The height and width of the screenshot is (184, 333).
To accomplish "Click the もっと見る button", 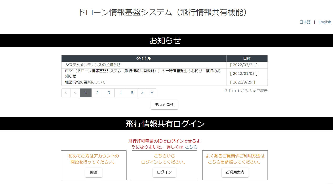I will (x=164, y=105).
